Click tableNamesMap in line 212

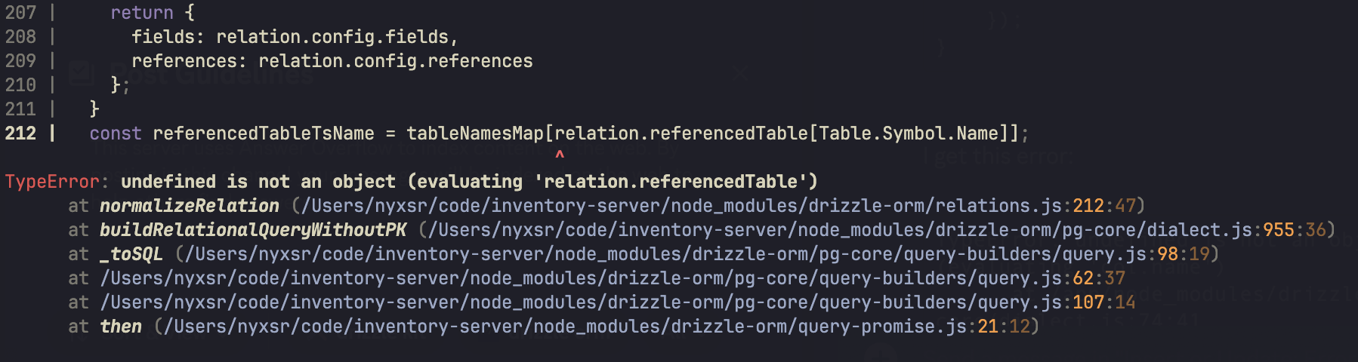click(x=475, y=133)
